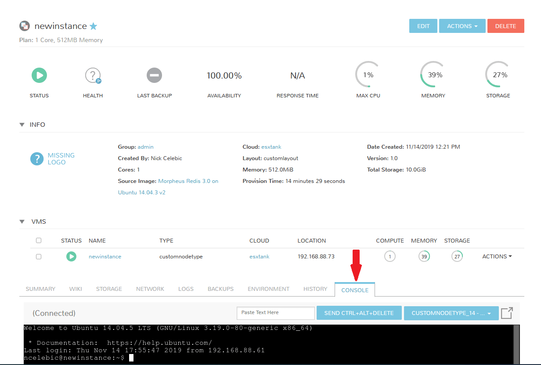Screen dimensions: 541x365
Task: Switch to the Network tab
Action: pyautogui.click(x=150, y=289)
